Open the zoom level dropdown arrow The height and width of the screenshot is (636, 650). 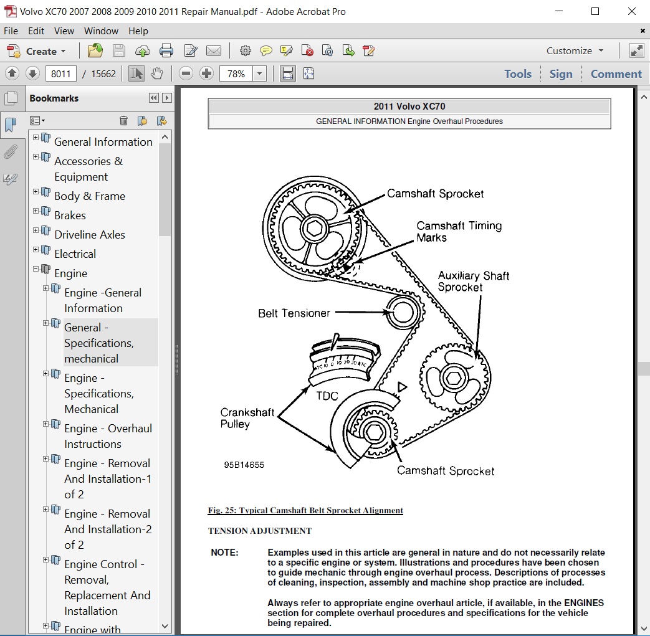pyautogui.click(x=259, y=74)
